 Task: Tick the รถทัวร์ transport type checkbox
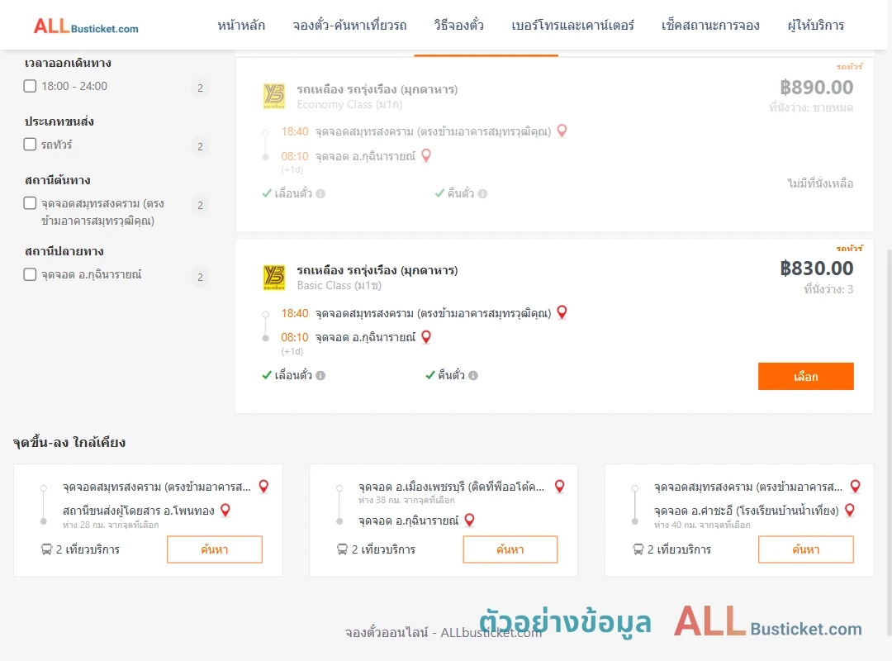tap(31, 144)
